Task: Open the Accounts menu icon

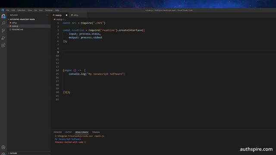Action: point(3,147)
